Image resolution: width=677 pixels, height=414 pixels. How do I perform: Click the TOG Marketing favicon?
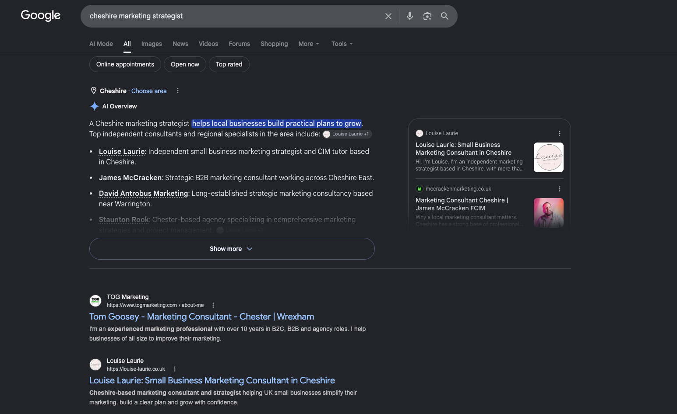point(95,301)
